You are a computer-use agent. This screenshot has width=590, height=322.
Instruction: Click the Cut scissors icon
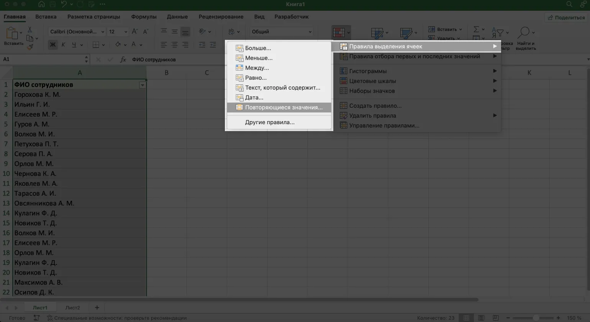[x=30, y=30]
